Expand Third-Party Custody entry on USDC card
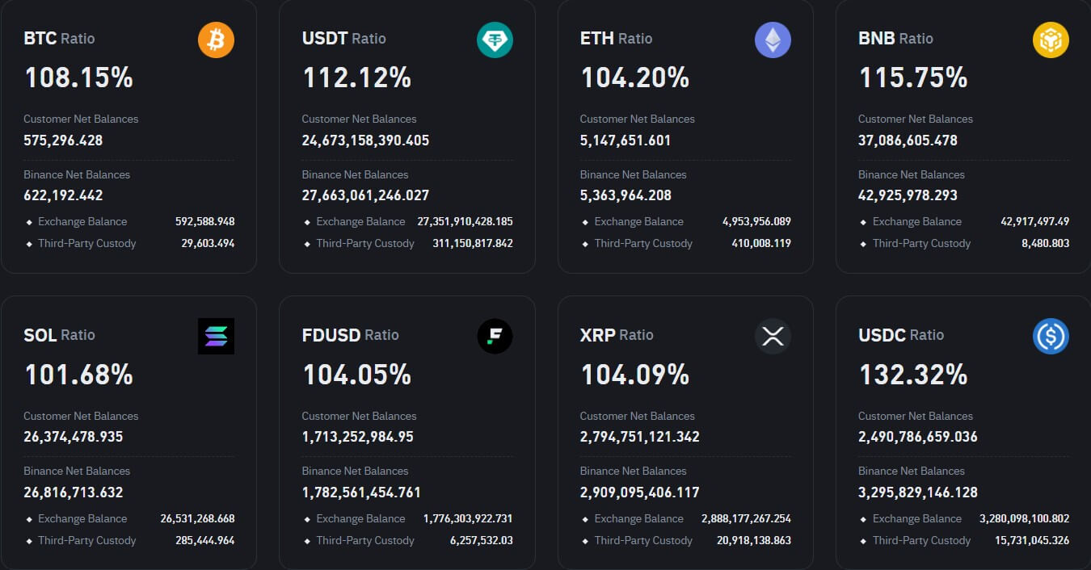1091x570 pixels. [921, 540]
